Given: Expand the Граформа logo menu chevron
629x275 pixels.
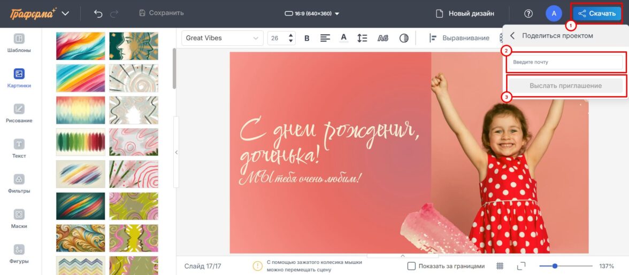Looking at the screenshot, I should click(65, 13).
